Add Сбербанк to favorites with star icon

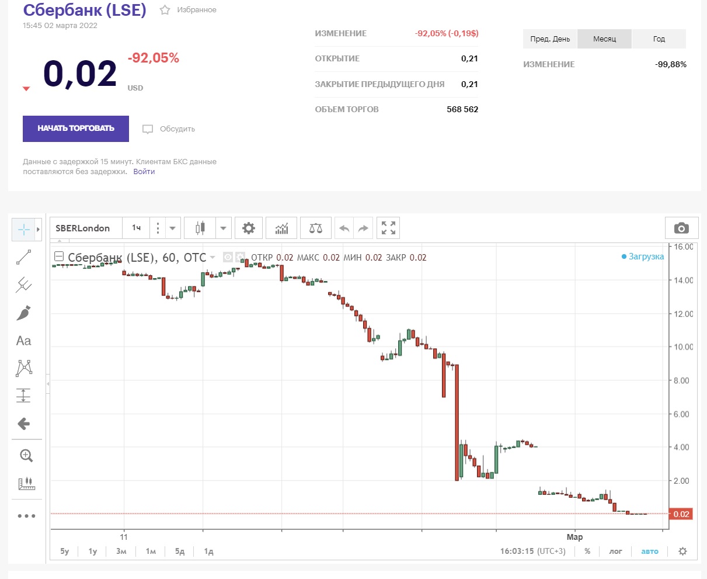(x=165, y=10)
